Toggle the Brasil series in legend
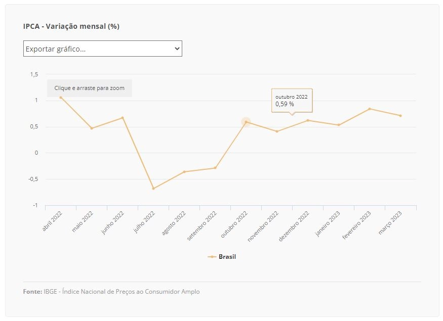This screenshot has height=321, width=443. pyautogui.click(x=222, y=257)
